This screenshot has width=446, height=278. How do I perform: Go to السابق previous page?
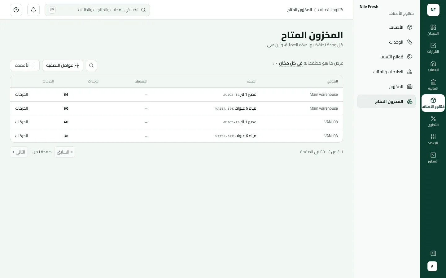tap(65, 152)
